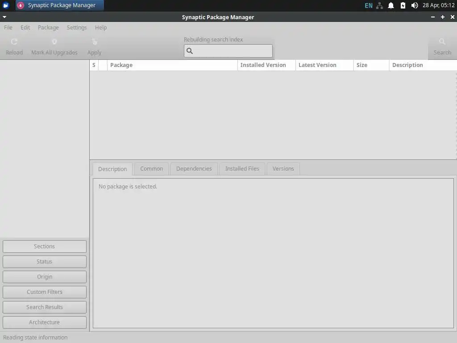Sort by the Package column header
Viewport: 457px width, 343px height.
coord(172,65)
